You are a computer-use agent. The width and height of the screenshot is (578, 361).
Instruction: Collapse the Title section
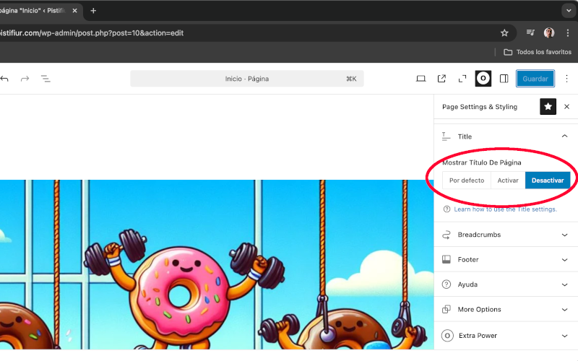(564, 136)
